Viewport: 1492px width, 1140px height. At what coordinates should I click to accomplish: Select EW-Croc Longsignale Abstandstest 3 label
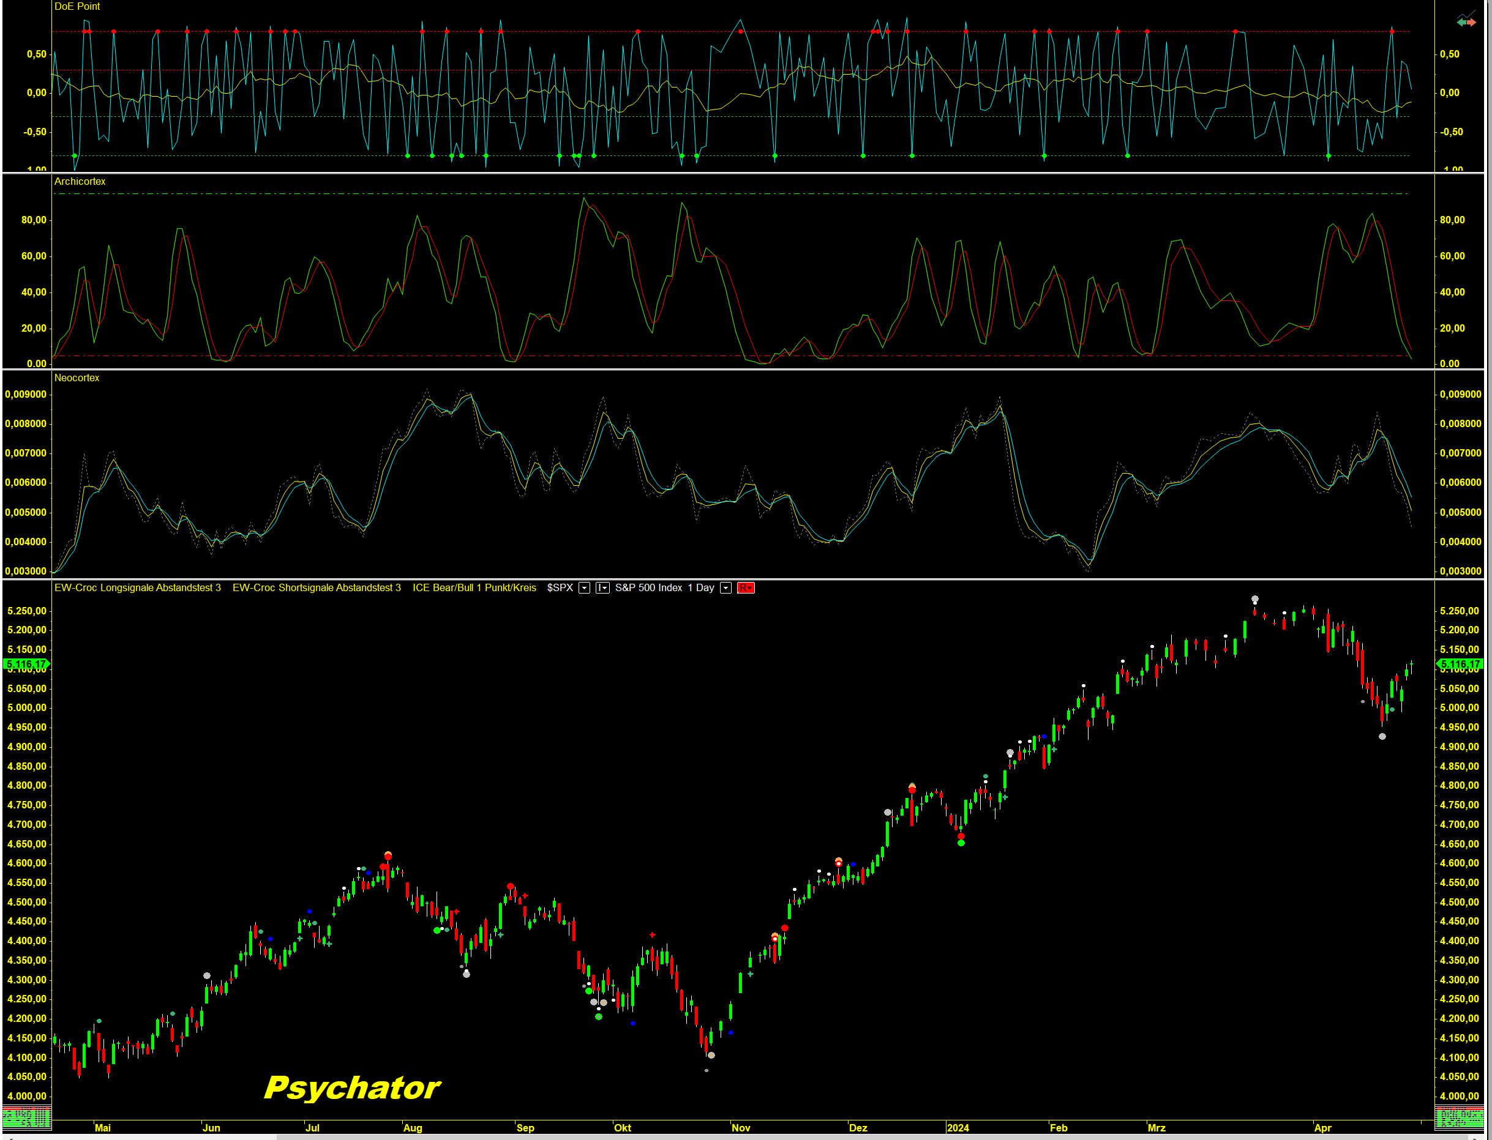(137, 587)
